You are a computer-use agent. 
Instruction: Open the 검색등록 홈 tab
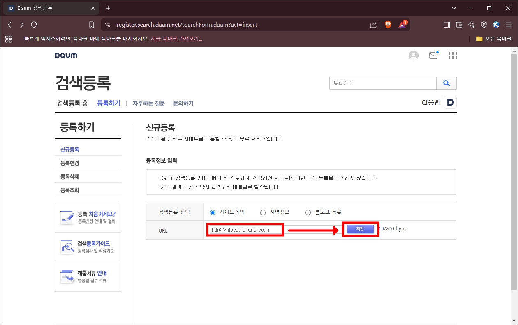click(x=72, y=103)
